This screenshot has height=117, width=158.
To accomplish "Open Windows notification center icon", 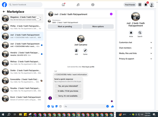I will point(154,114).
